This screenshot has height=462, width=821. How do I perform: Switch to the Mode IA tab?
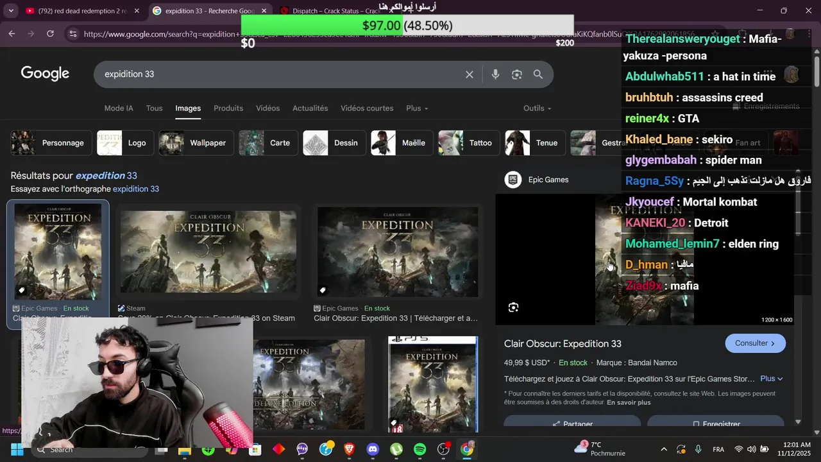point(119,108)
